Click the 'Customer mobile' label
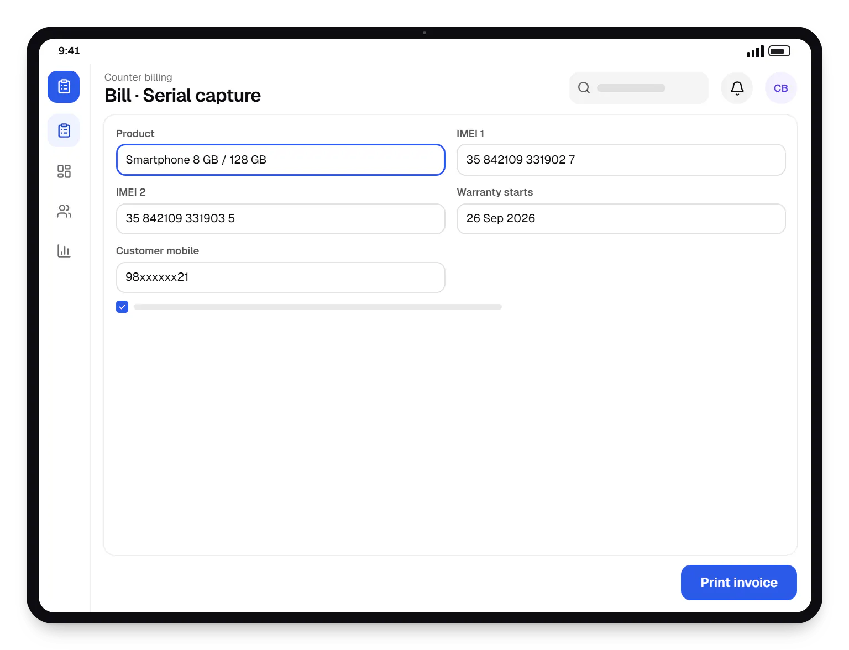 point(158,251)
